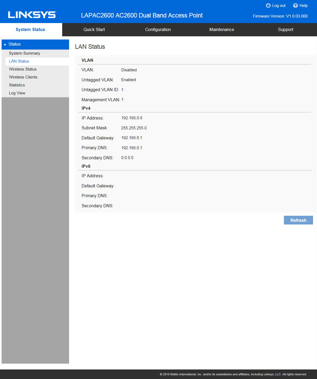The width and height of the screenshot is (317, 379).
Task: Click the Help link text
Action: pyautogui.click(x=304, y=6)
